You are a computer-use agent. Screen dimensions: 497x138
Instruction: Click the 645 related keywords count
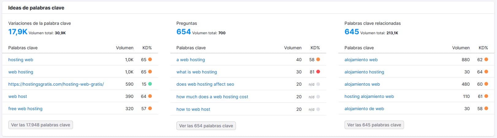click(352, 32)
